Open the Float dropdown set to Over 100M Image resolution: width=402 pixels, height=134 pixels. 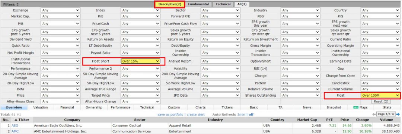[x=380, y=95]
